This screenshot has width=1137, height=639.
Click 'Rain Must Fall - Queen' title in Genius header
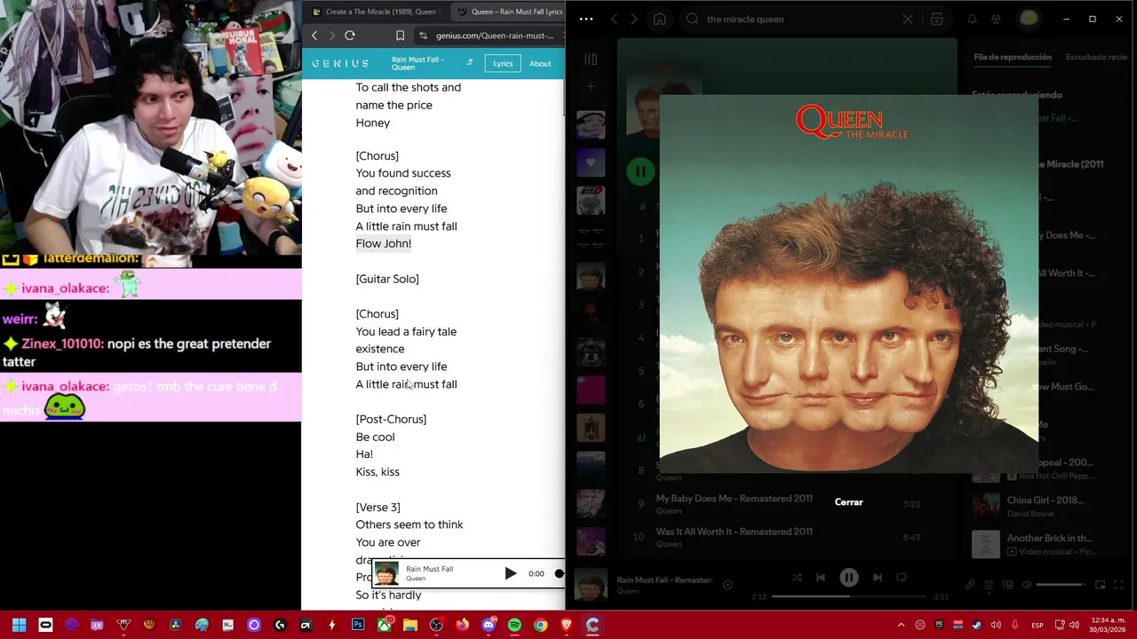pyautogui.click(x=417, y=63)
